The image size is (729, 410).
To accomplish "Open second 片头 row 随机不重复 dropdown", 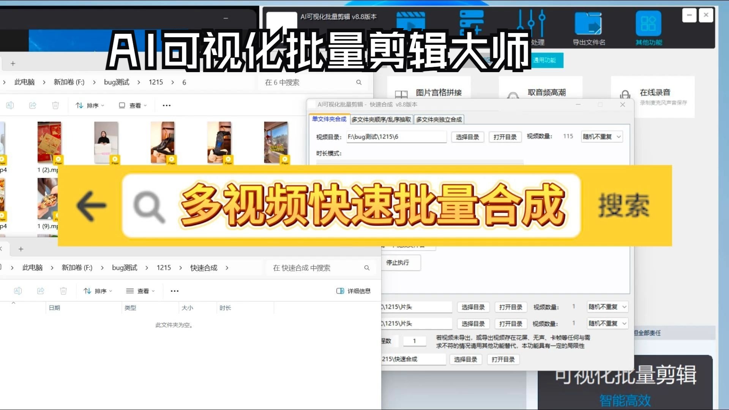I will click(607, 323).
